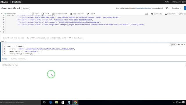Open the Microsoft Store from the taskbar
This screenshot has width=186, height=105.
[63, 102]
